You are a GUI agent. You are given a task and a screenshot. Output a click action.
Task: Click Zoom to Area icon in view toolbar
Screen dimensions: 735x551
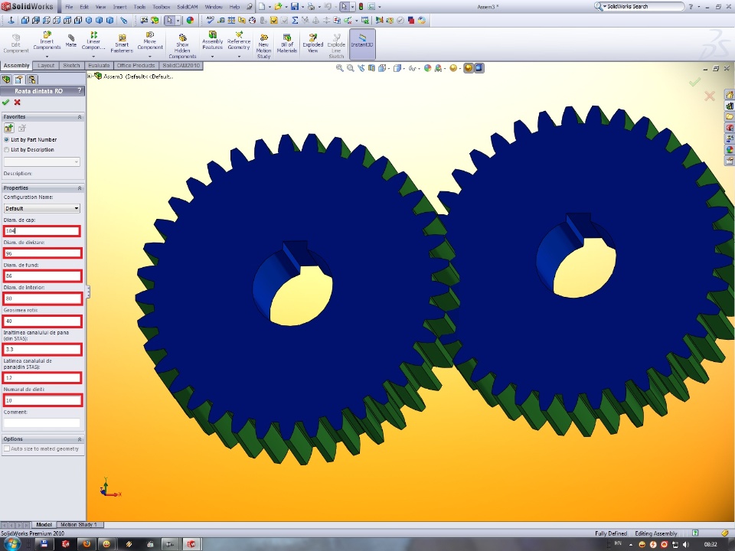(350, 68)
